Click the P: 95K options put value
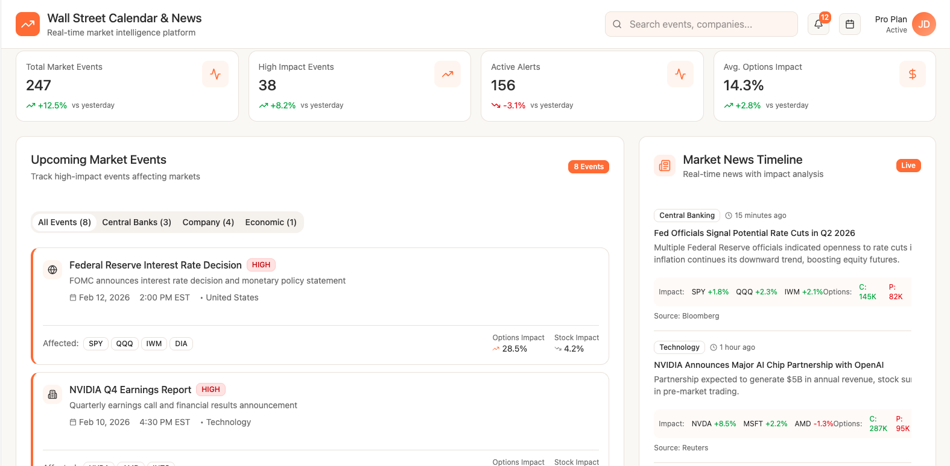Viewport: 950px width, 466px height. click(x=903, y=424)
